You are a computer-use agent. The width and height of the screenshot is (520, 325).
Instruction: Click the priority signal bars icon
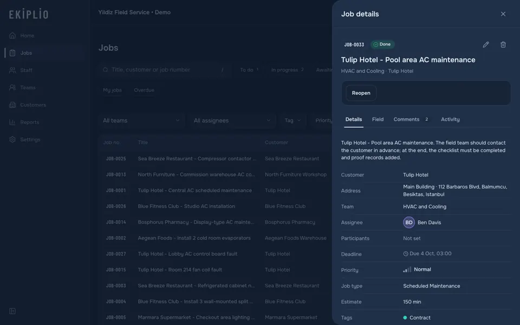tap(407, 270)
